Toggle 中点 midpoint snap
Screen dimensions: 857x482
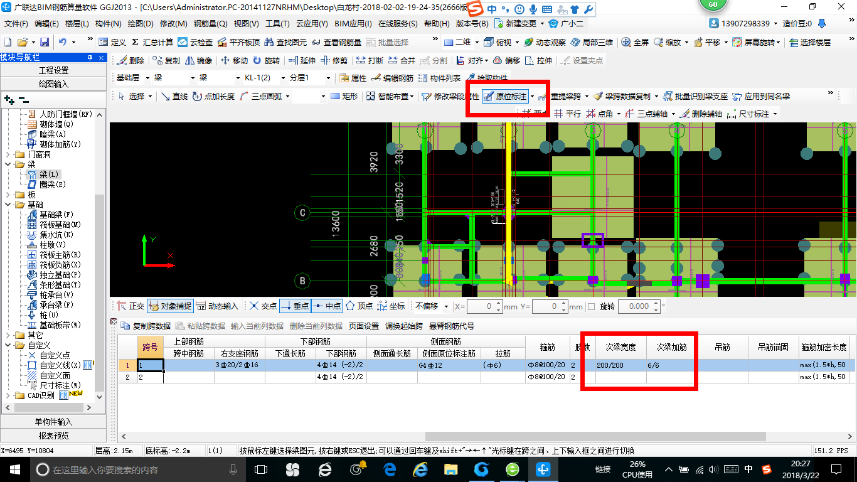327,306
